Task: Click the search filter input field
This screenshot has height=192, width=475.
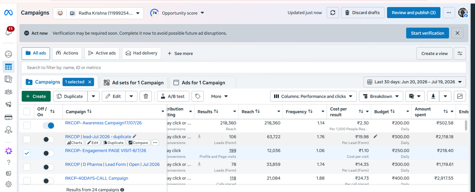Action: (243, 68)
